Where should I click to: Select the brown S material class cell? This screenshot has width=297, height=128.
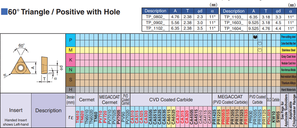(71, 80)
